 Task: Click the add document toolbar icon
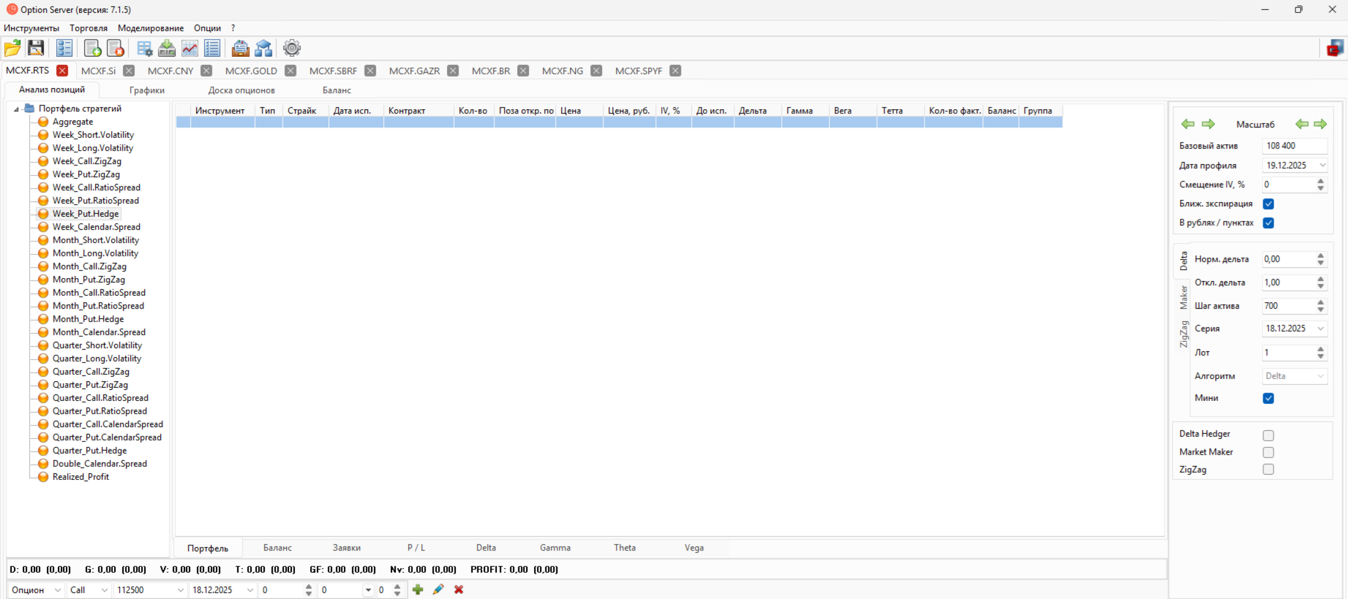pos(92,48)
